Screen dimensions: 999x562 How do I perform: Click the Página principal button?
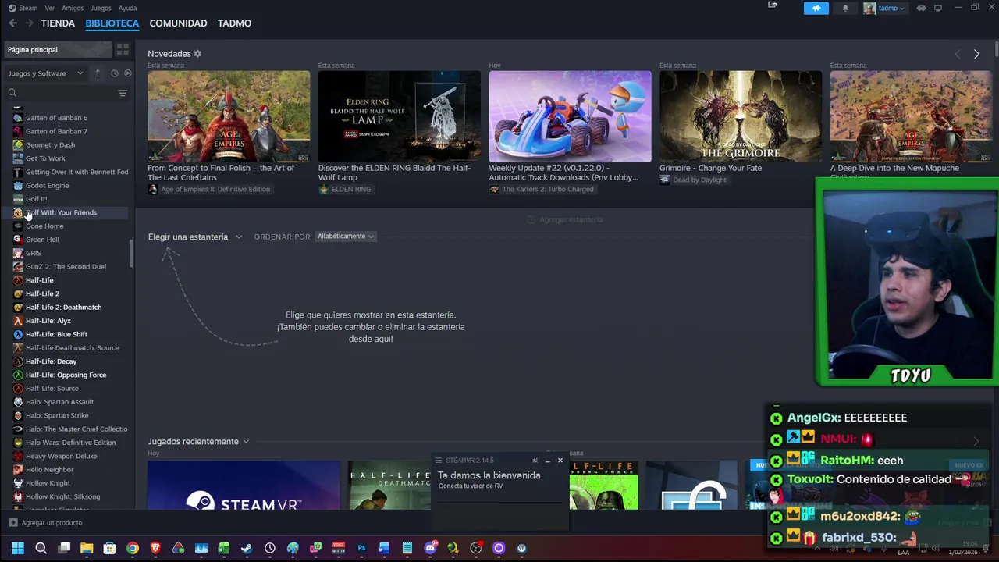pos(57,49)
